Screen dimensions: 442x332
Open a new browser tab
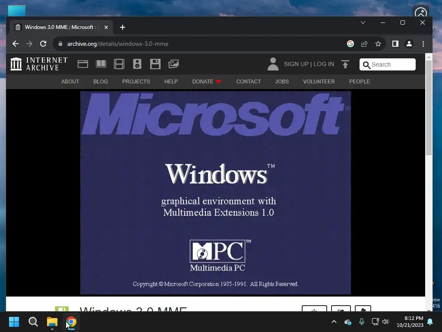coord(122,27)
